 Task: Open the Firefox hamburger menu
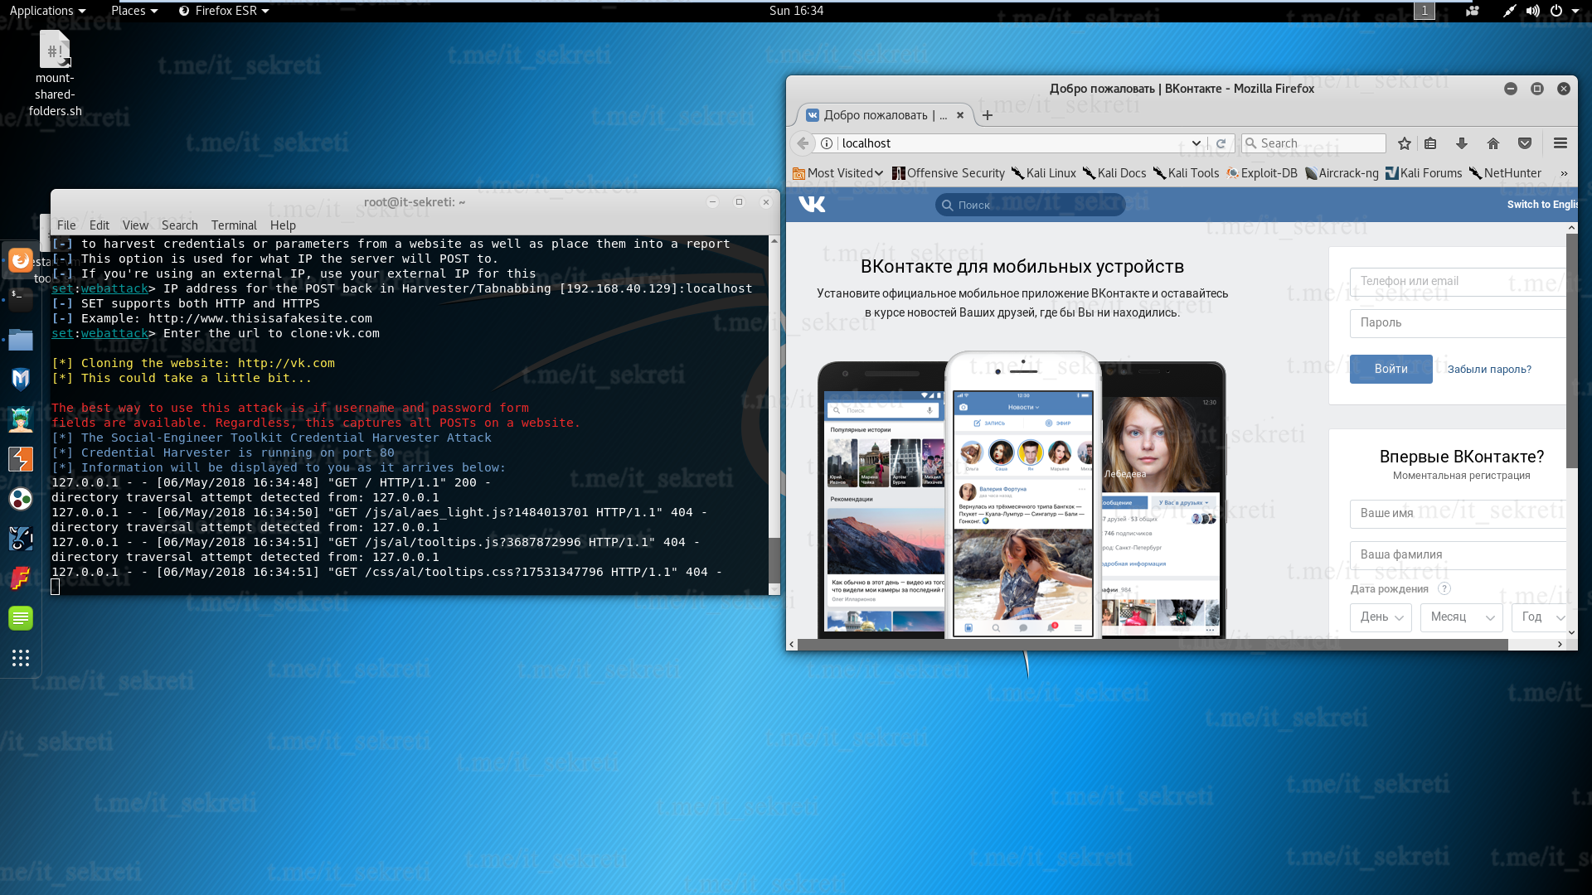click(1560, 143)
